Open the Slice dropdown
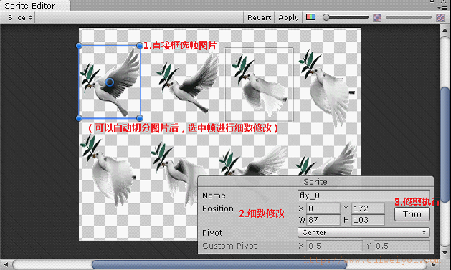 click(19, 17)
